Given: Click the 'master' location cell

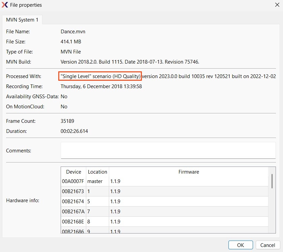Looking at the screenshot, I should [x=95, y=181].
